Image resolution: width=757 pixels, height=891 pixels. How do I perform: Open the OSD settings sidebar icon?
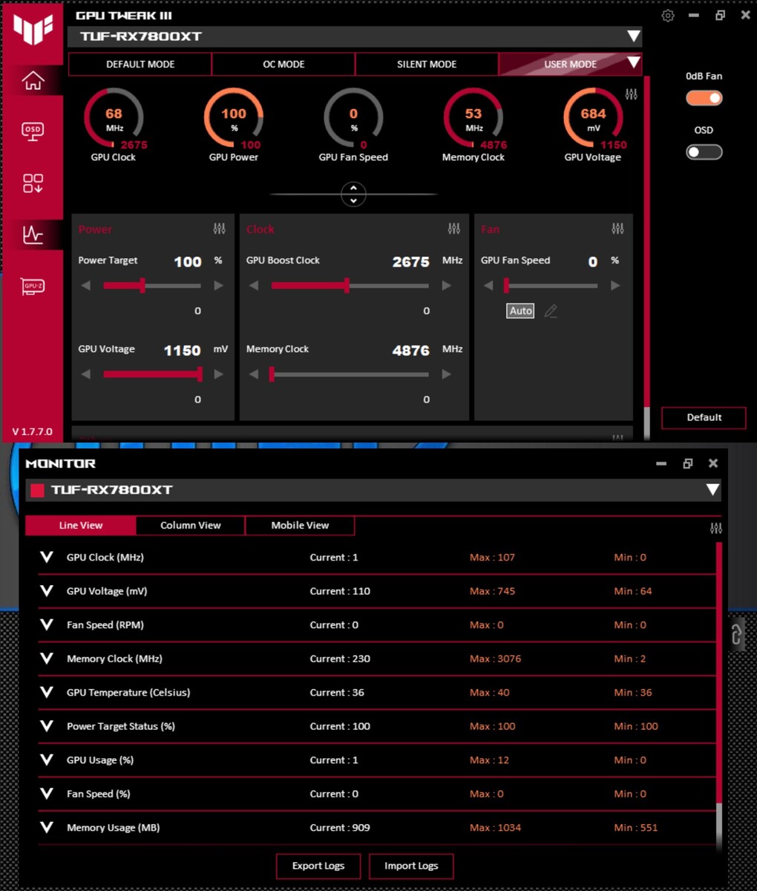click(x=33, y=131)
